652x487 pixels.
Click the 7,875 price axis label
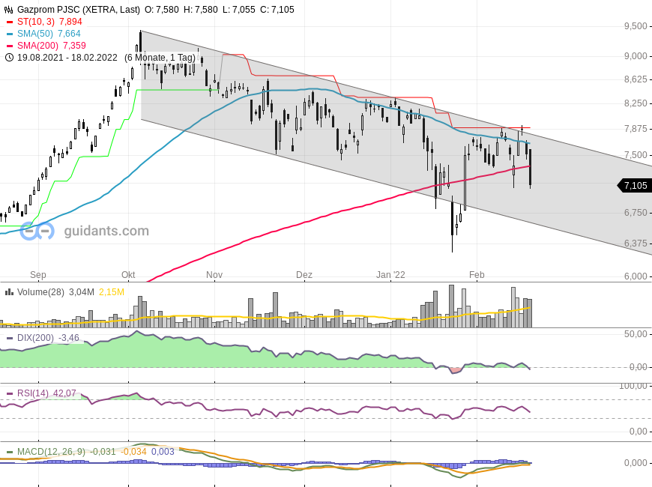pyautogui.click(x=636, y=129)
